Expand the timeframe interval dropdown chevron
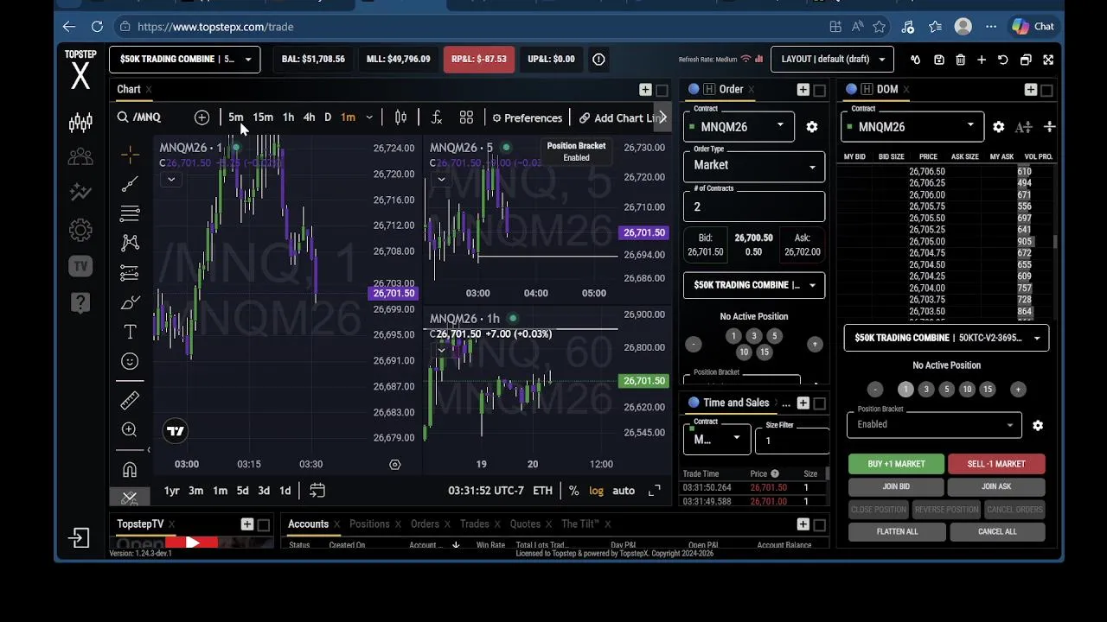Screen dimensions: 1107x622 (369, 117)
